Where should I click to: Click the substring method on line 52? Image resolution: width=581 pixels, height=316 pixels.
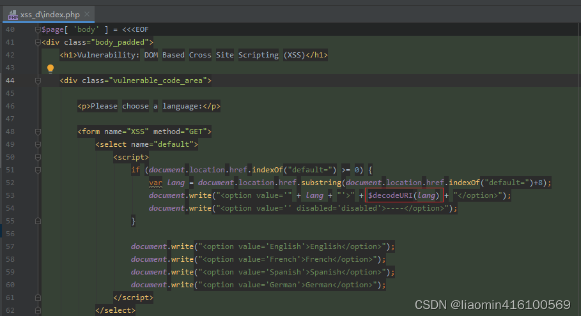coord(321,183)
